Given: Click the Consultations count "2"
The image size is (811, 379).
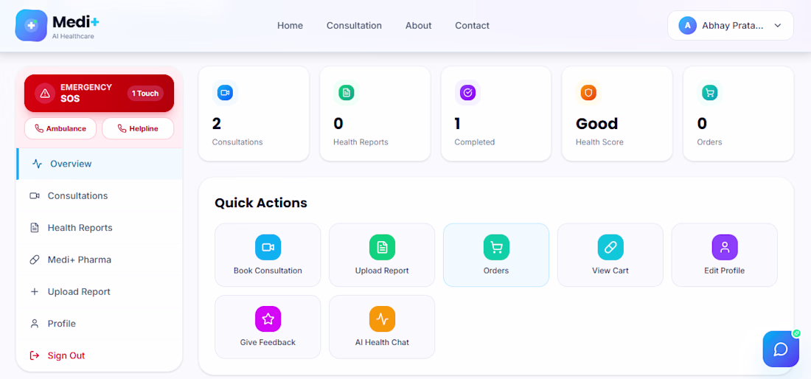Looking at the screenshot, I should pos(217,124).
